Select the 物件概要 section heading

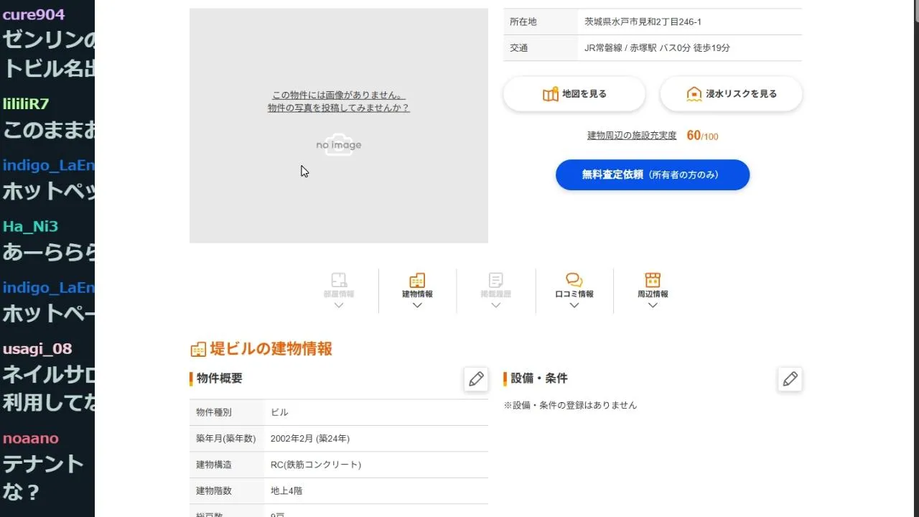(220, 378)
